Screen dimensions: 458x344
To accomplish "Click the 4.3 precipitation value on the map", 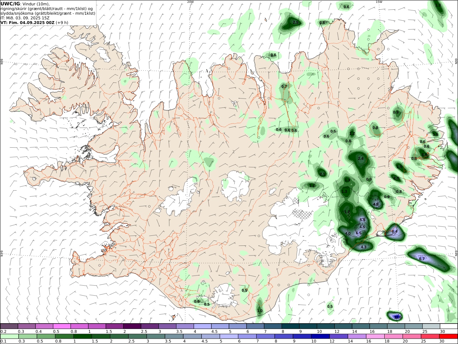I will click(364, 247).
